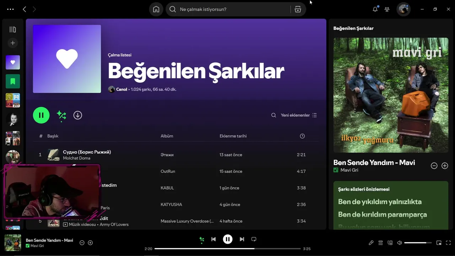This screenshot has height=256, width=455.
Task: Enter full screen view
Action: tap(448, 243)
